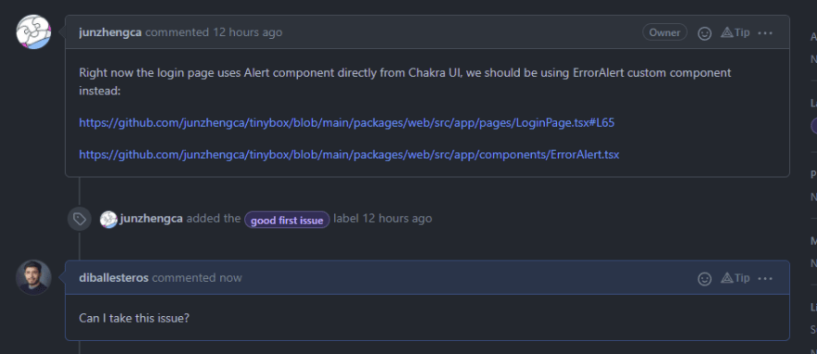Add emoji reaction to diballesteros's comment

705,279
